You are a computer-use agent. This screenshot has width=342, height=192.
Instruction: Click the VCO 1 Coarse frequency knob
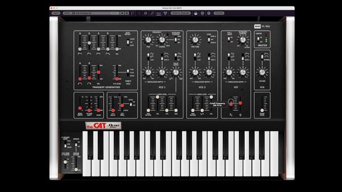click(162, 40)
